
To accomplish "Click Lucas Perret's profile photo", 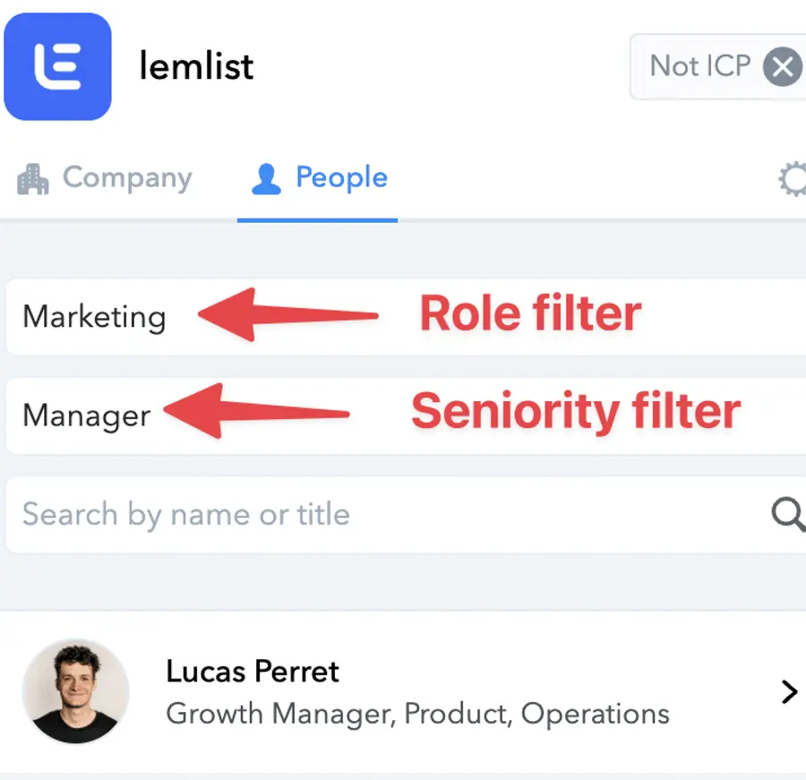I will [x=76, y=690].
